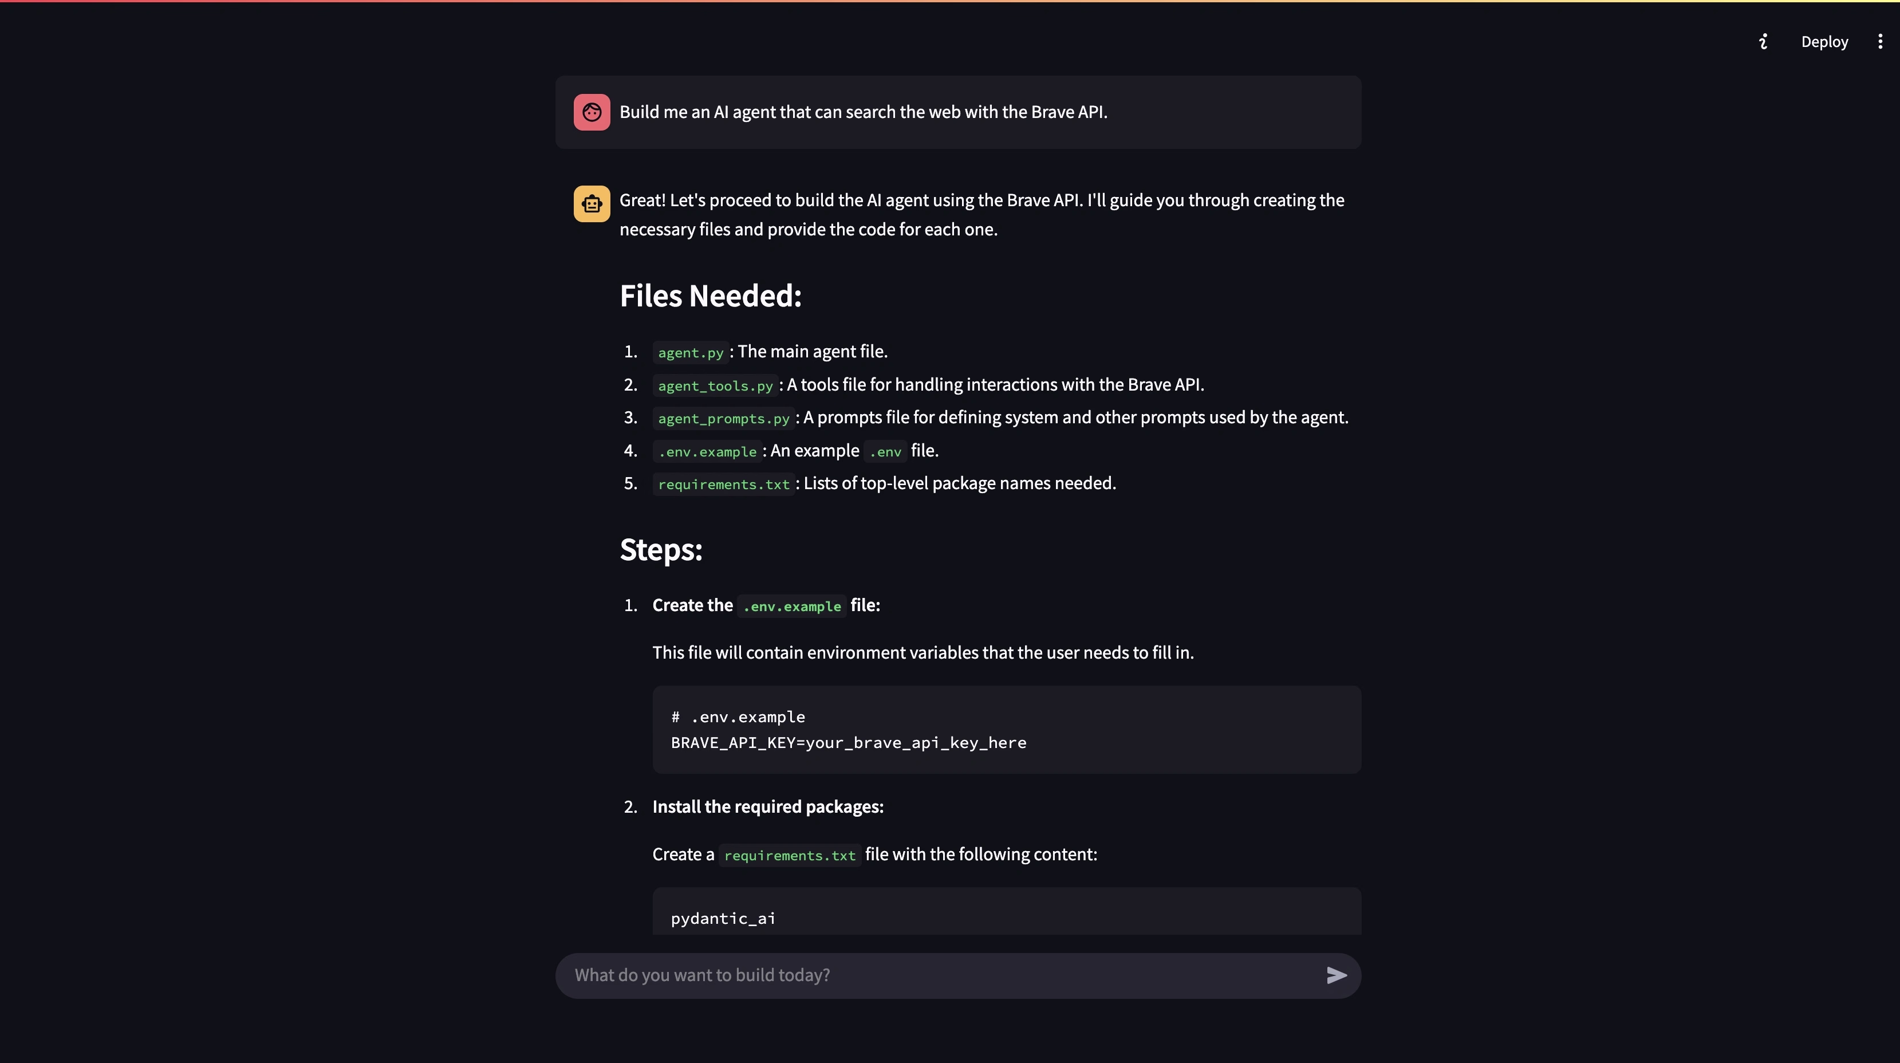Click the agent_prompts.py inline code chip
Viewport: 1900px width, 1063px height.
click(723, 418)
